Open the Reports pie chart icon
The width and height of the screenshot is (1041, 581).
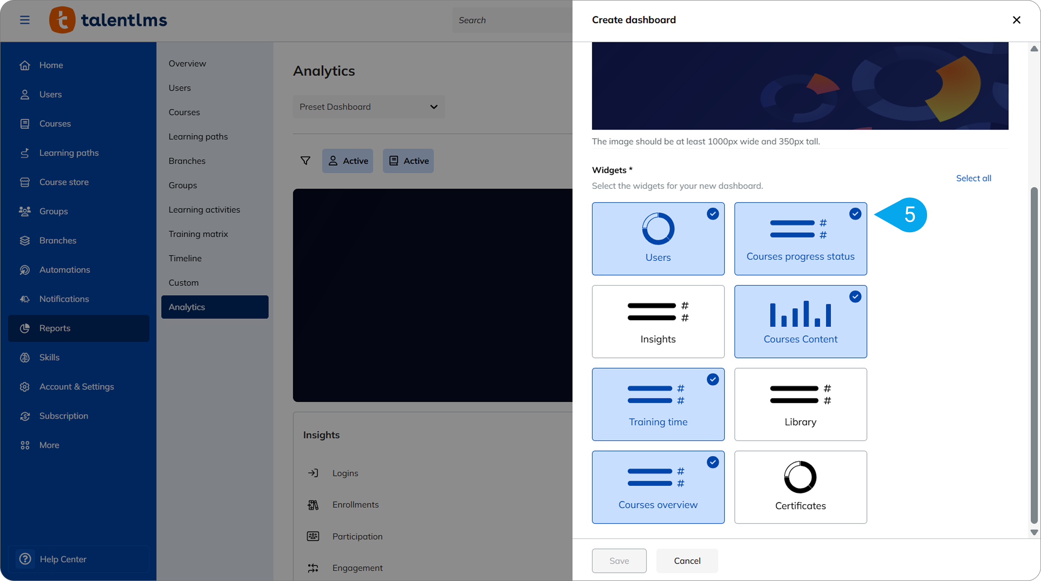[25, 328]
